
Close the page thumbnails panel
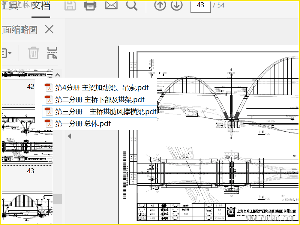coord(49,30)
